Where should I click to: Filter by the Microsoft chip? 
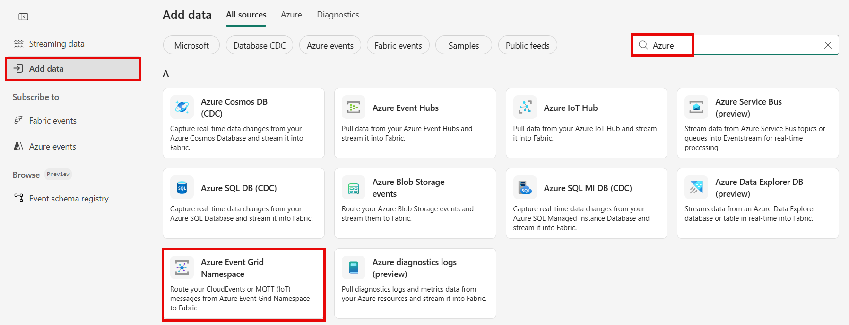[191, 45]
